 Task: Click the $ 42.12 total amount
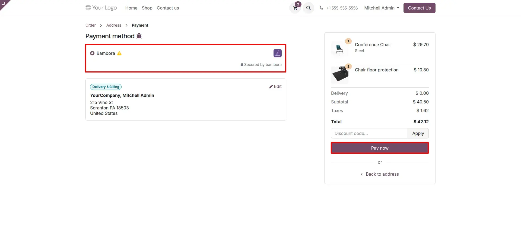pyautogui.click(x=421, y=122)
